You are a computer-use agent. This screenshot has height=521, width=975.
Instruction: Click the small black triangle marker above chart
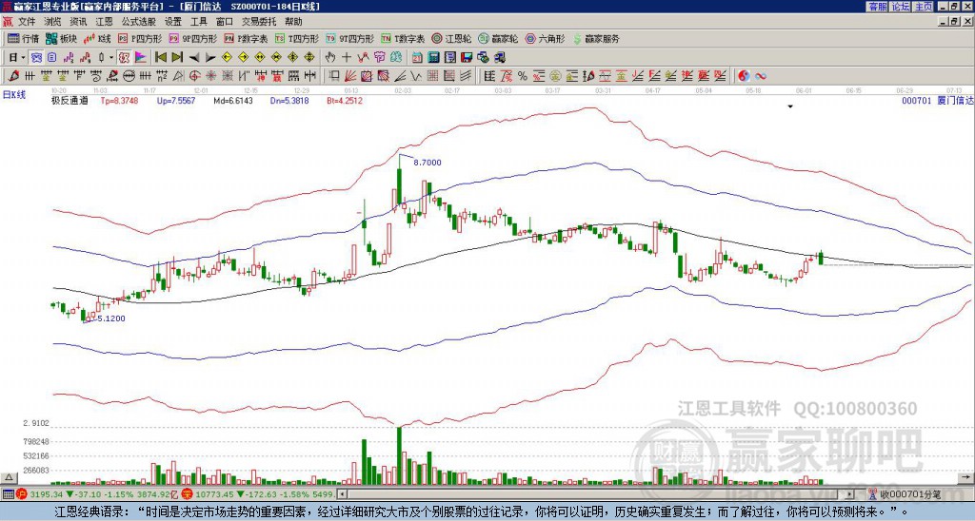coord(790,106)
